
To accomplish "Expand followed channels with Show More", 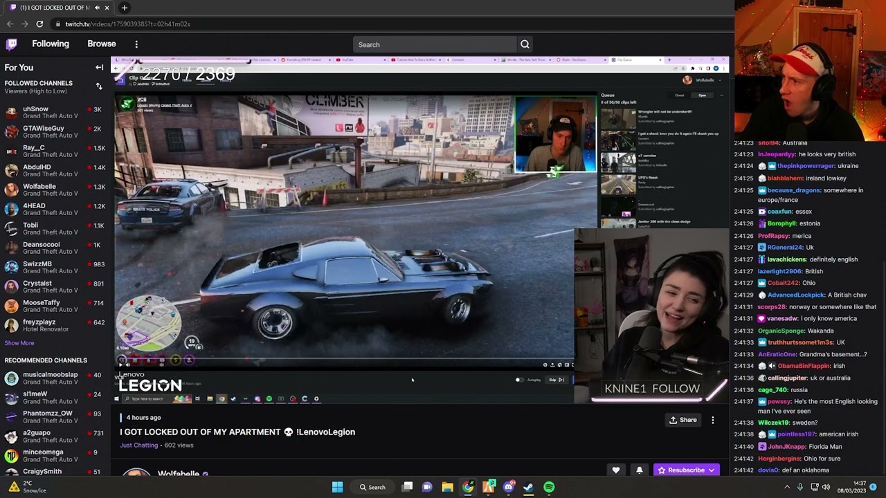I will (19, 343).
